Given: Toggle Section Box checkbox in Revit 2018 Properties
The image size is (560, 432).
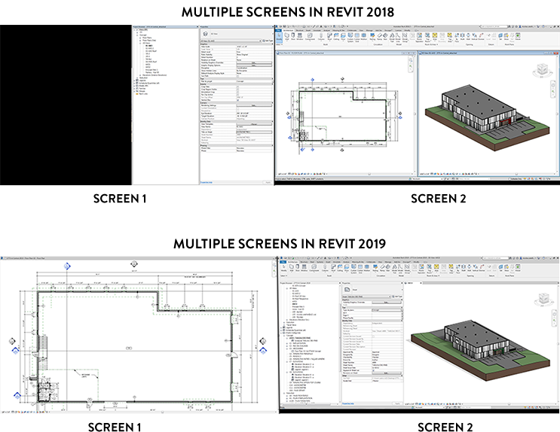Looking at the screenshot, I should (x=238, y=100).
